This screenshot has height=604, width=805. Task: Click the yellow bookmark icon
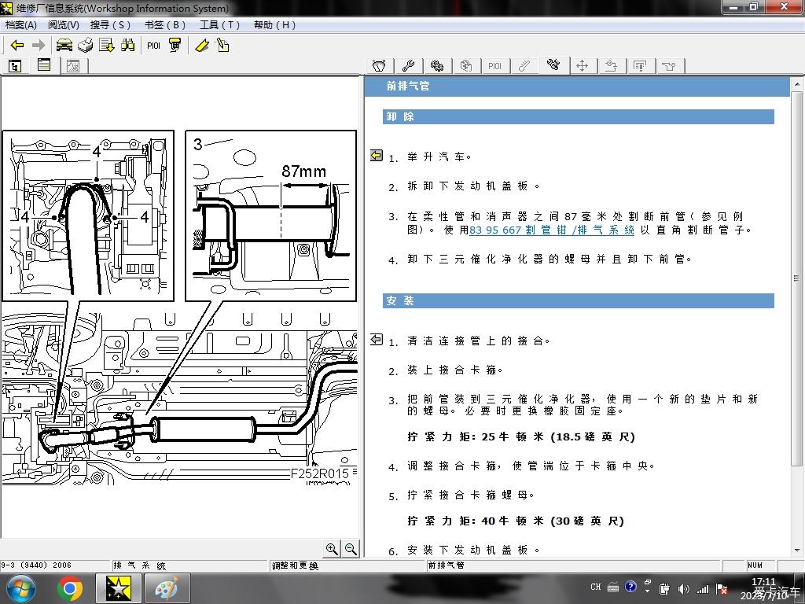pyautogui.click(x=202, y=46)
